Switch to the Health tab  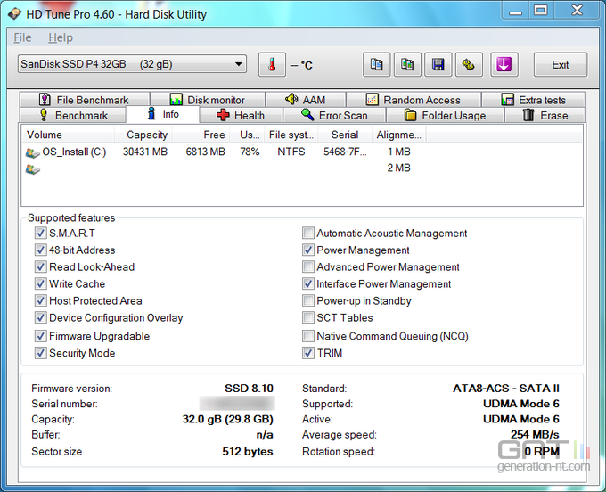(x=241, y=115)
